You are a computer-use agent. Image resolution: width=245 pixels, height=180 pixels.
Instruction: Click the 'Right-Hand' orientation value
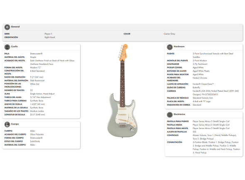[x=49, y=37]
